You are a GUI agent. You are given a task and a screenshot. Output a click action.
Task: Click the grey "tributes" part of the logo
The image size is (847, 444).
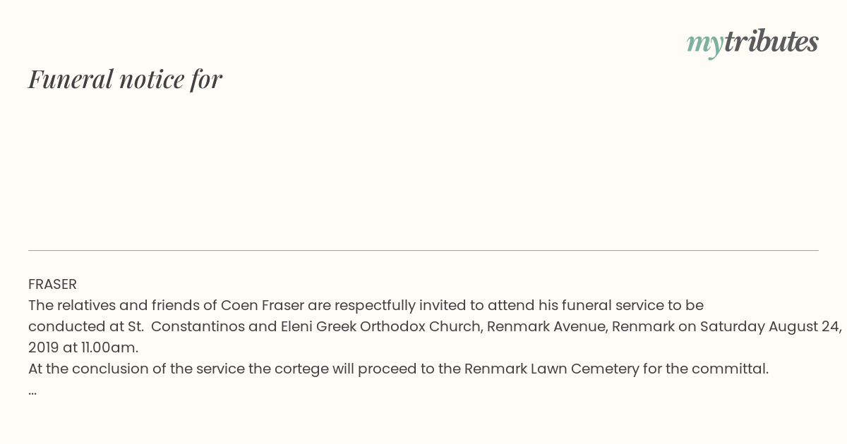(x=771, y=41)
